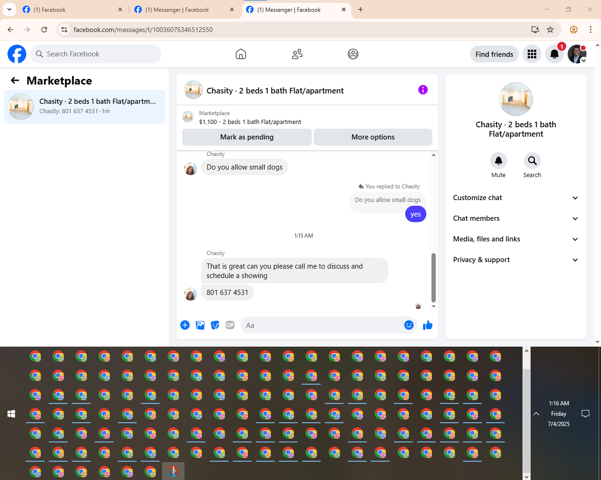Open the Facebook Home icon
The image size is (601, 480).
[241, 54]
